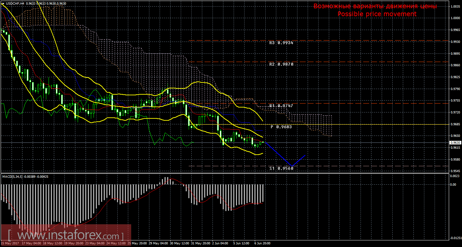Viewport: 462px width, 247px height.
Task: Click the '31 May 20:00' time axis label
Action: (x=201, y=243)
